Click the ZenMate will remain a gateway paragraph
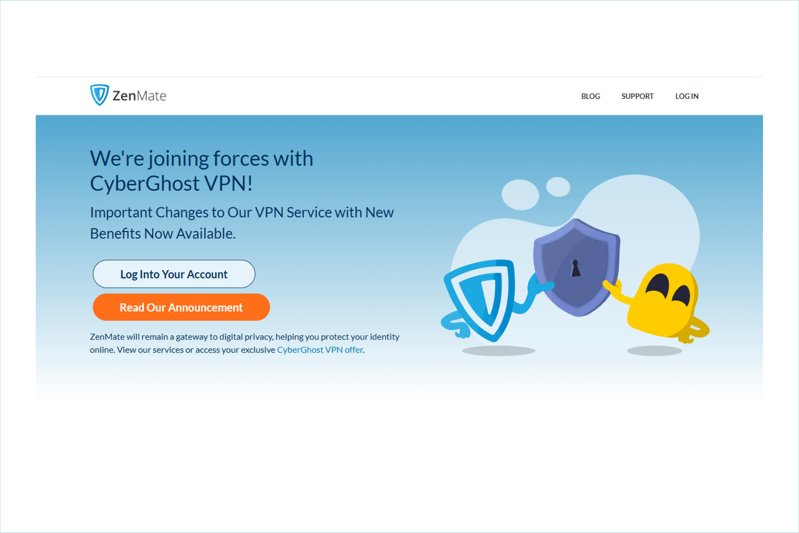Image resolution: width=799 pixels, height=533 pixels. tap(245, 343)
